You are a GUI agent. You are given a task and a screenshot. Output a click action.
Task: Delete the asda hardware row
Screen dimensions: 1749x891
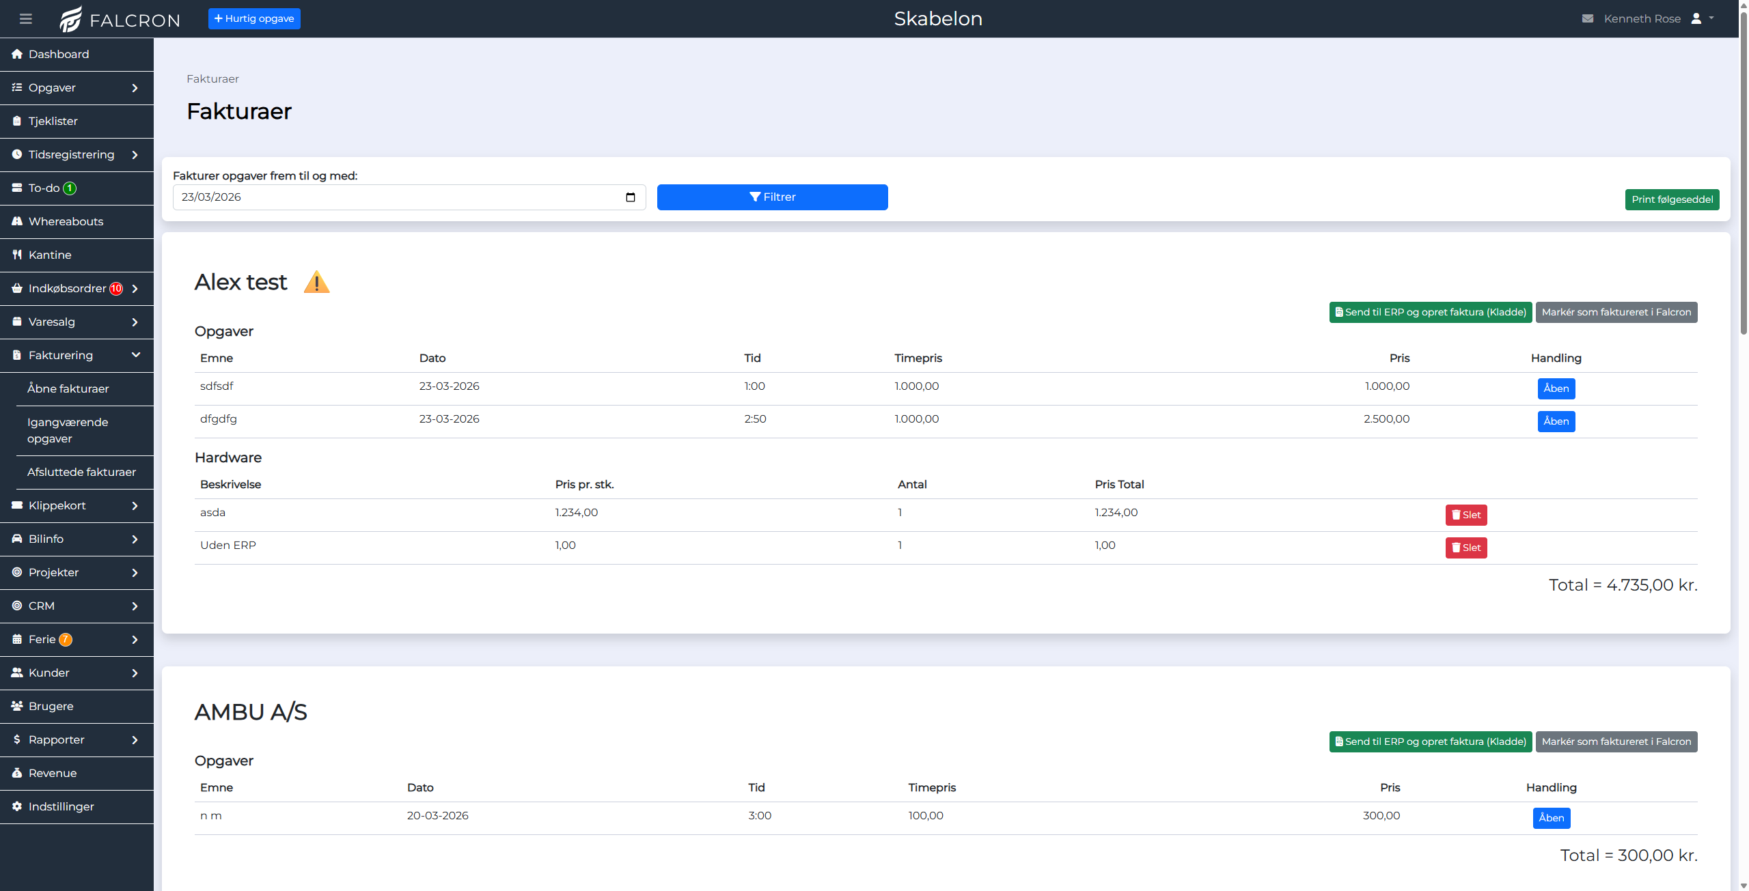tap(1466, 515)
